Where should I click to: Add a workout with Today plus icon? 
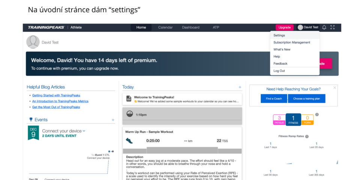point(240,87)
